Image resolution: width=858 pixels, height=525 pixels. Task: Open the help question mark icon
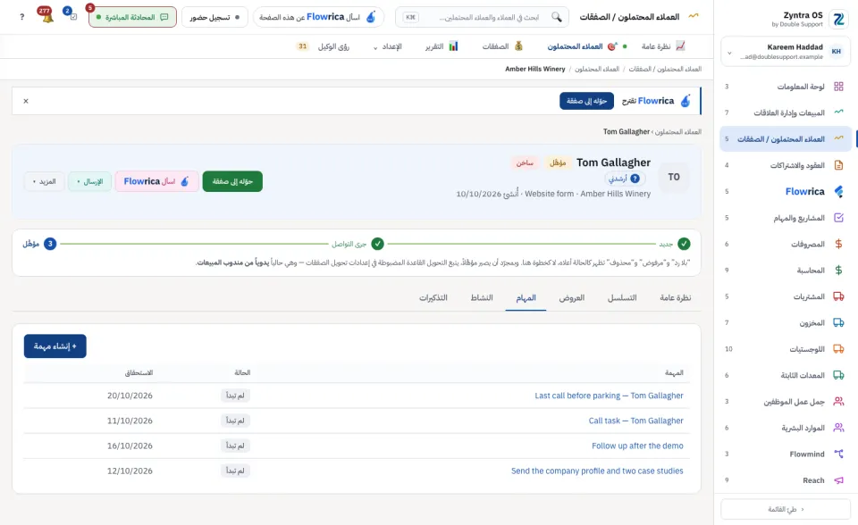pyautogui.click(x=21, y=17)
